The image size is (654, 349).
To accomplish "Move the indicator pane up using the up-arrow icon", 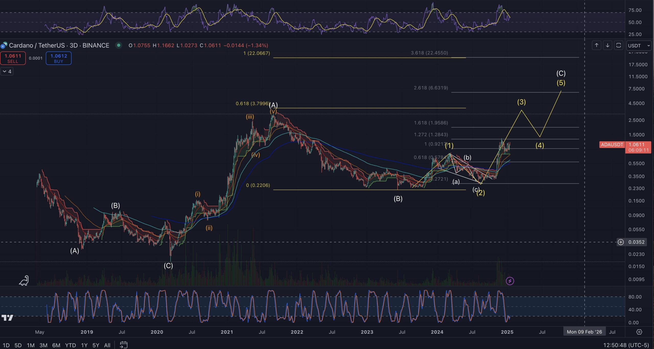I will (596, 45).
